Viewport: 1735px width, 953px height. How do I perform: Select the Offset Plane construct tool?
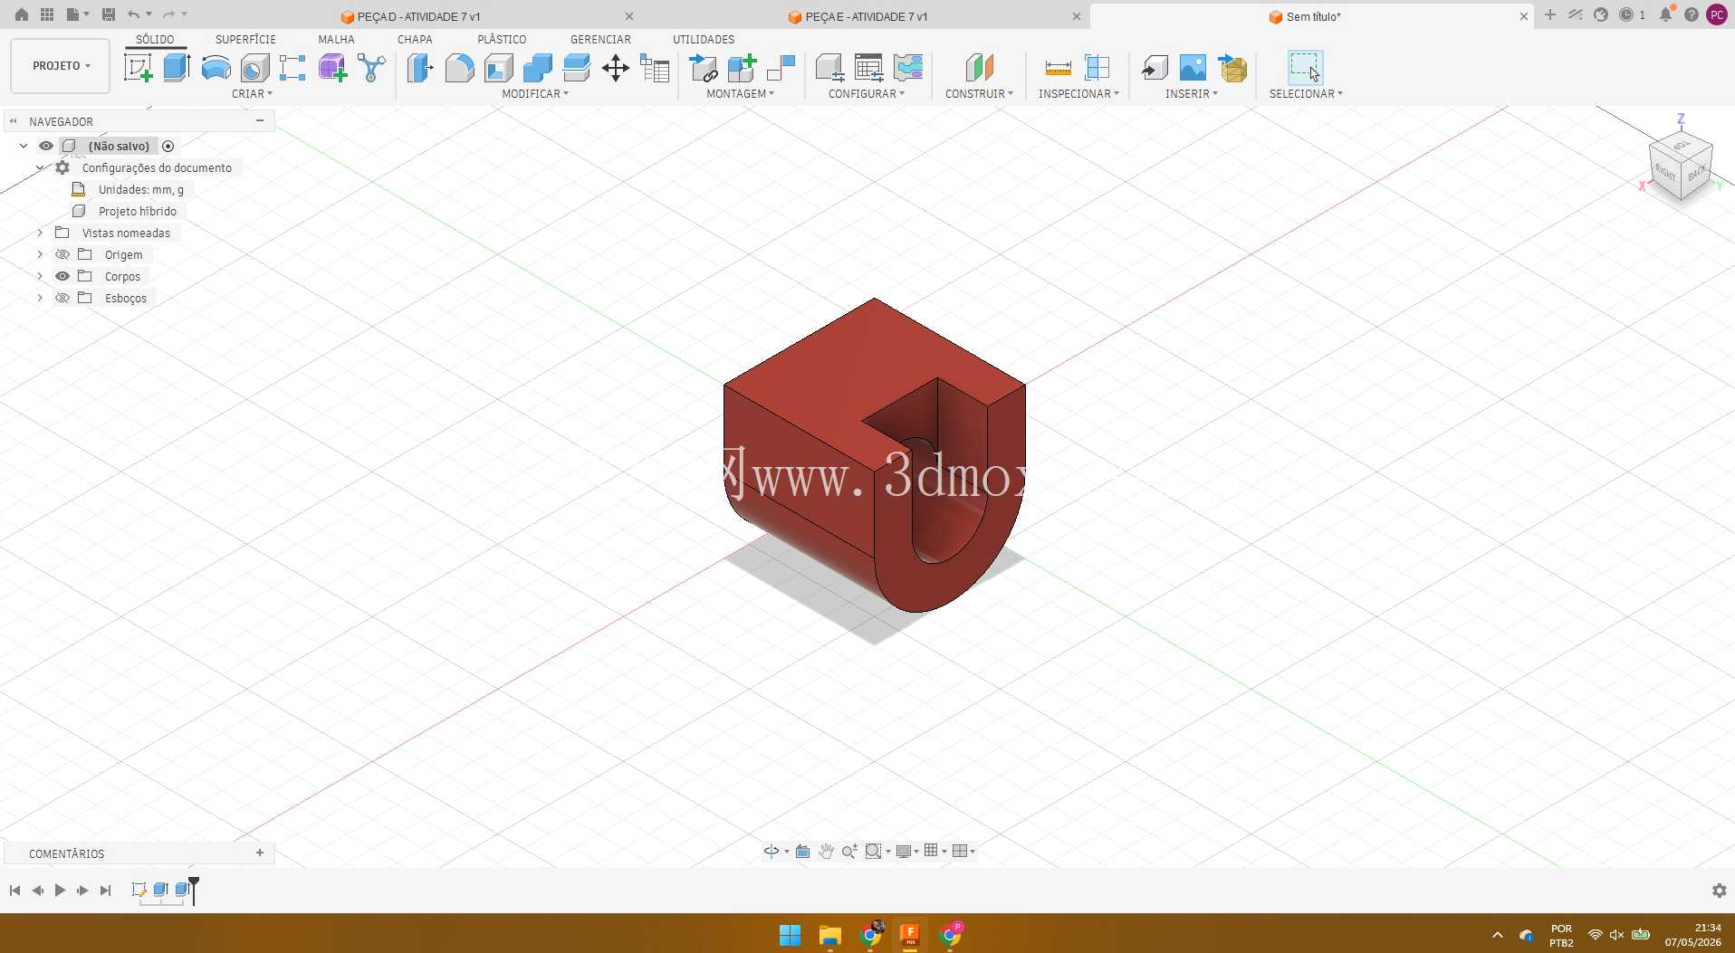point(979,68)
